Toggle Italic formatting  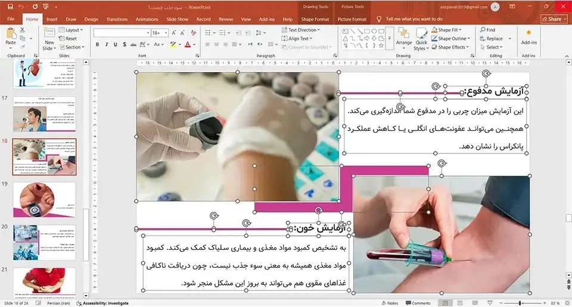tap(107, 45)
